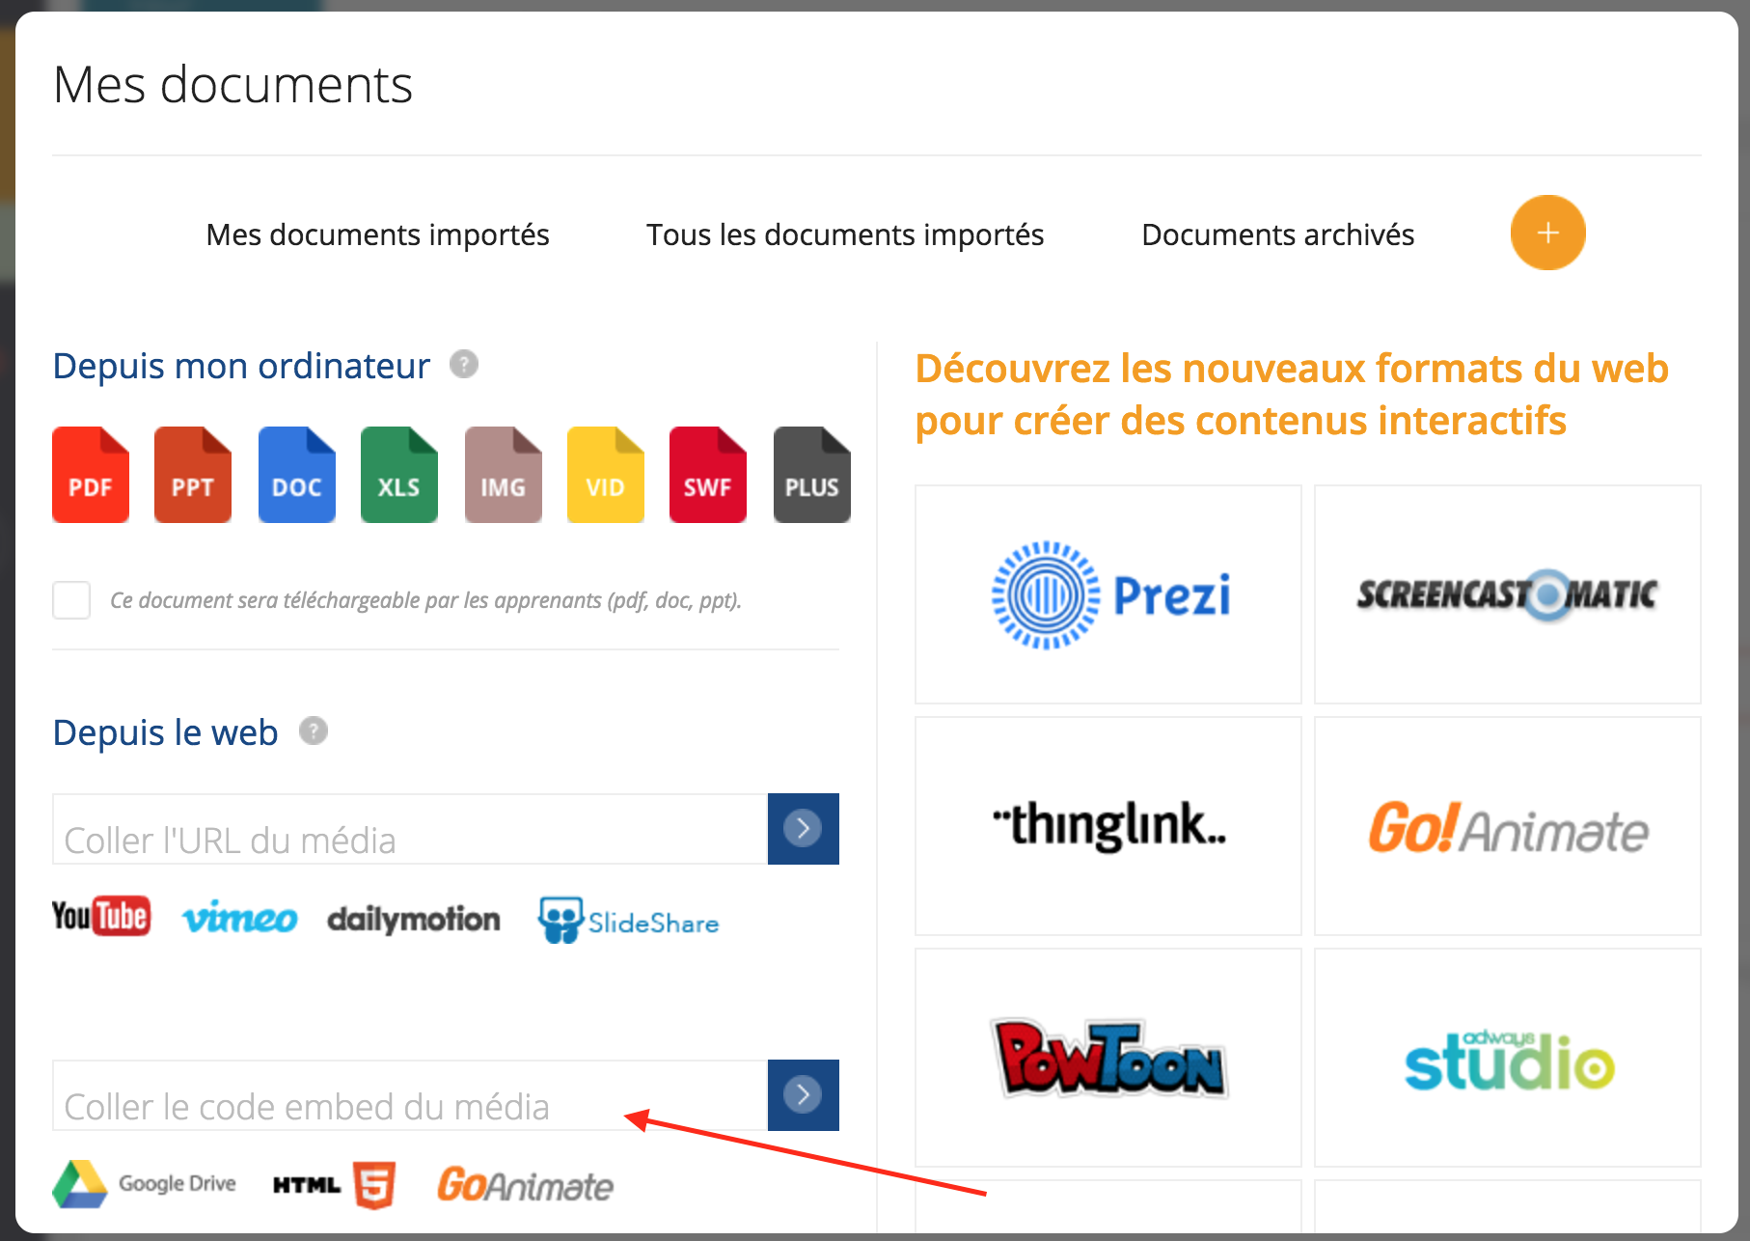Click the VID video file icon
Screen dimensions: 1750x1241
pyautogui.click(x=606, y=475)
